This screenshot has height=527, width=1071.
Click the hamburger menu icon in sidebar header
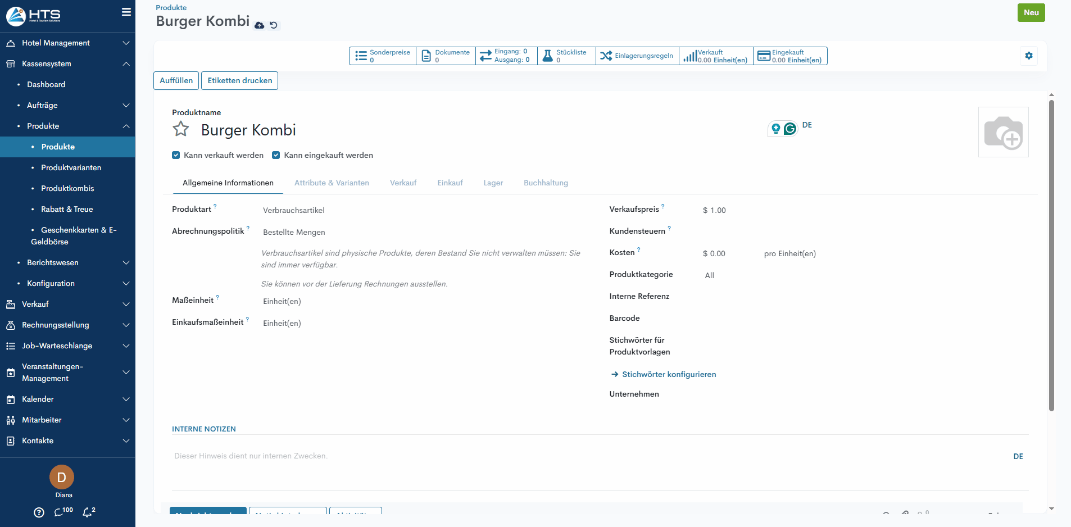click(126, 12)
